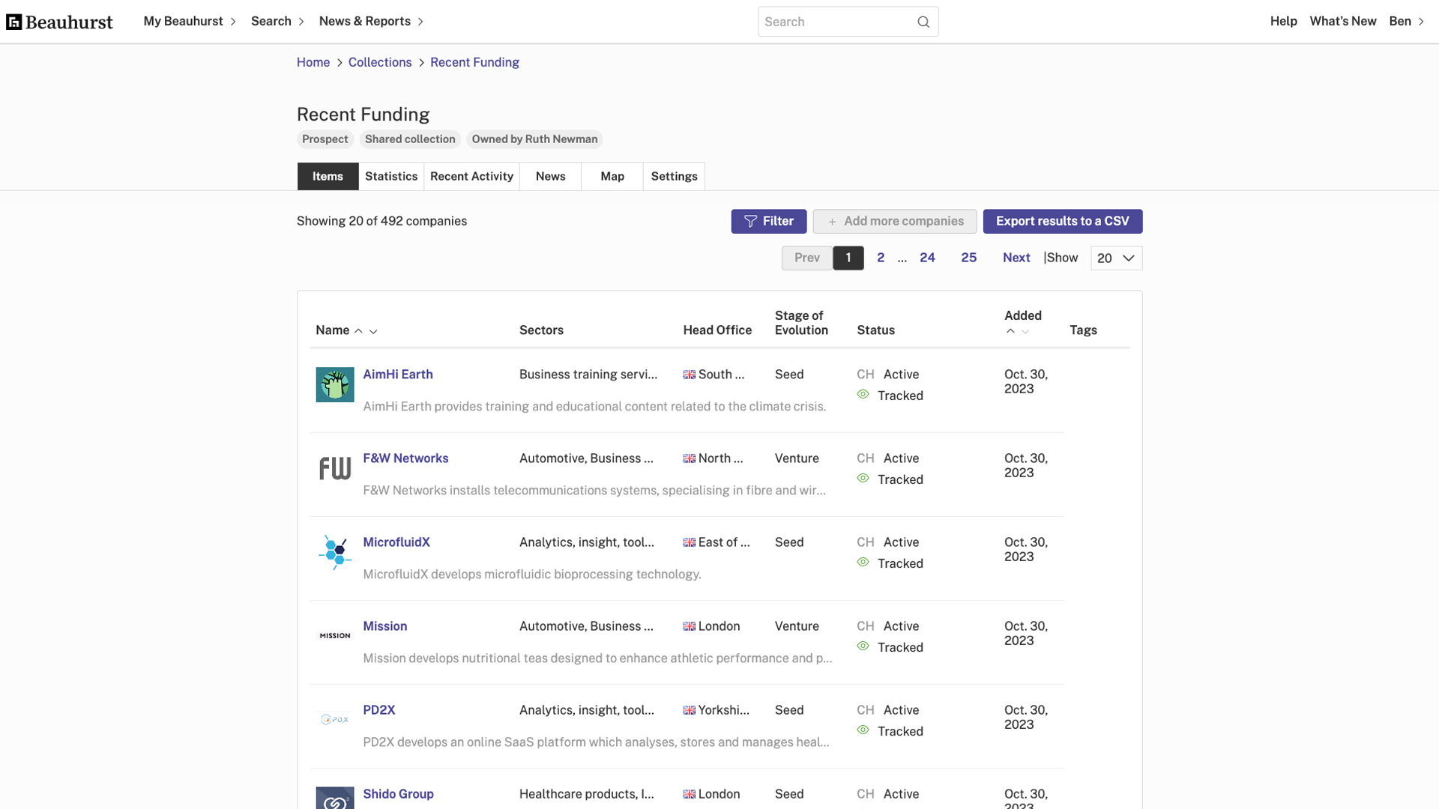
Task: Open the Show 20 per page dropdown
Action: click(1117, 258)
